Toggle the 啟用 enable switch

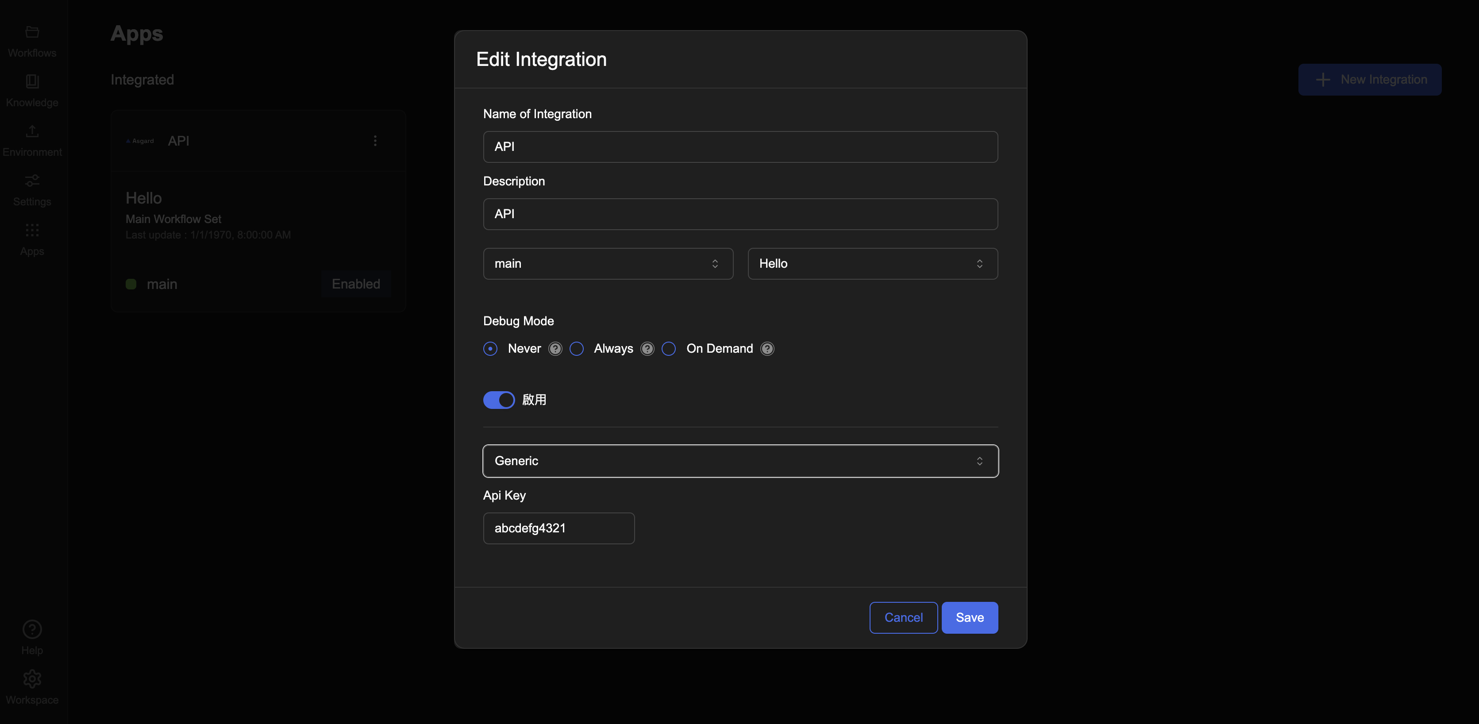(x=498, y=400)
